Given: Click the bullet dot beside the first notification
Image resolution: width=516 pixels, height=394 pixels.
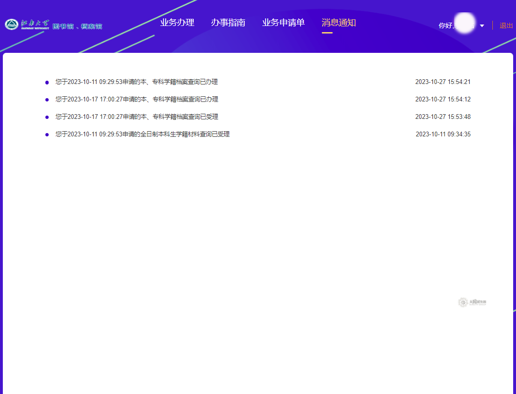Looking at the screenshot, I should (47, 83).
